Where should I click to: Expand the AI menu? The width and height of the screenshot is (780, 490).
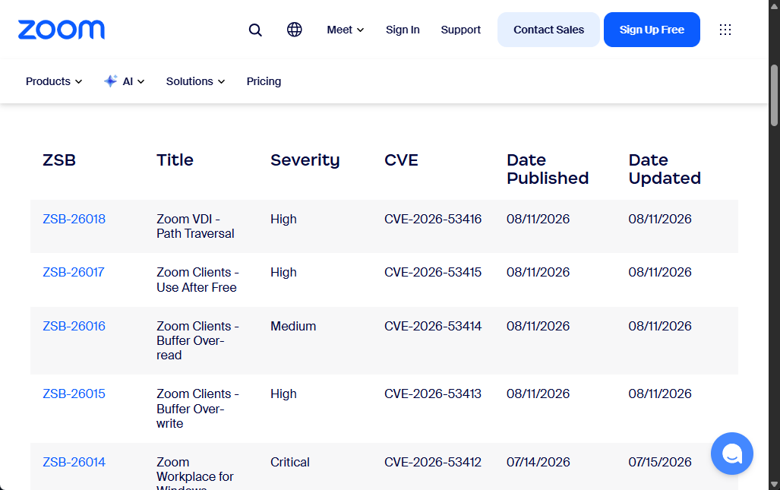134,81
